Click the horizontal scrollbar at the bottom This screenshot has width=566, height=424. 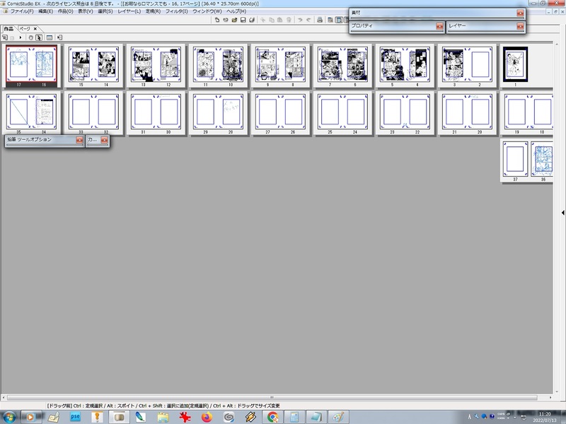tap(272, 398)
